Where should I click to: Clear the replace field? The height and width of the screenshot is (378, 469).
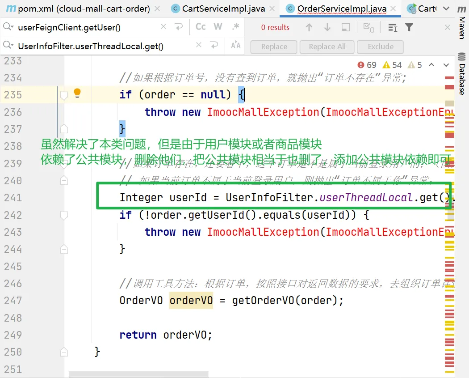(199, 45)
